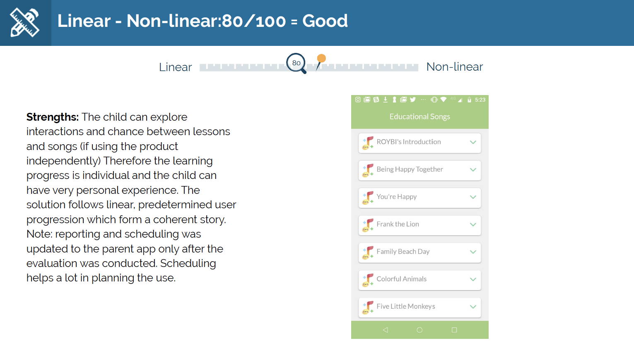Tap the music note icon beside Frank the Lion
The width and height of the screenshot is (634, 355).
coord(368,225)
